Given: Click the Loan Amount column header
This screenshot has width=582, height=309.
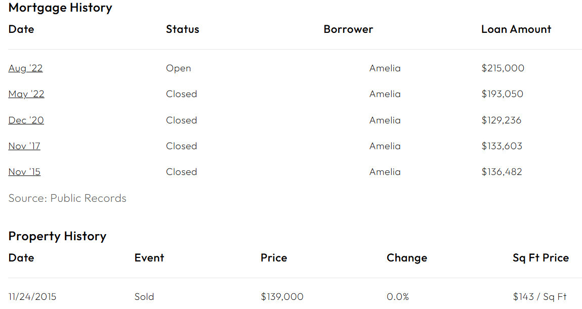Looking at the screenshot, I should tap(516, 29).
